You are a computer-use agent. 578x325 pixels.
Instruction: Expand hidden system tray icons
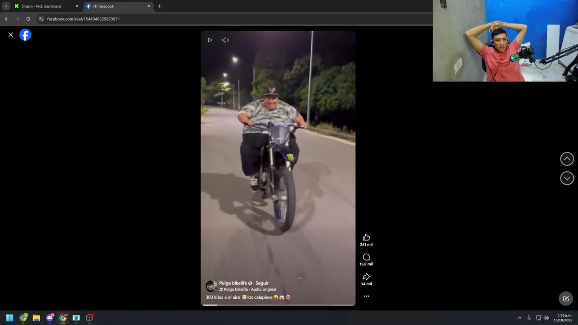pyautogui.click(x=519, y=318)
